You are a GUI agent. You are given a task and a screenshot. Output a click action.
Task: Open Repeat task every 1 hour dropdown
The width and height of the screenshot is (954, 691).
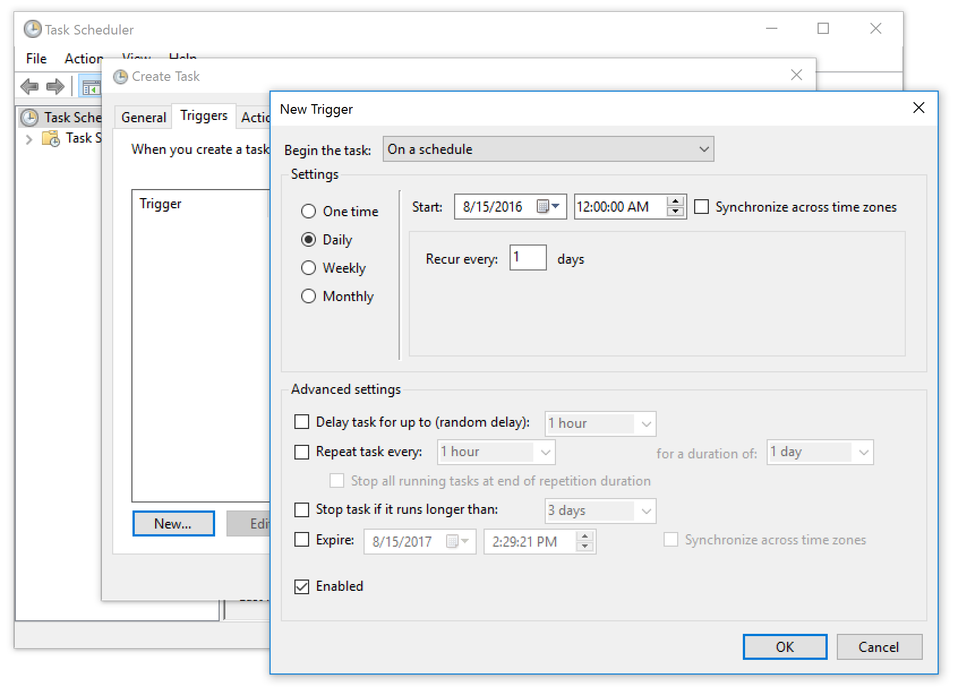[x=497, y=452]
